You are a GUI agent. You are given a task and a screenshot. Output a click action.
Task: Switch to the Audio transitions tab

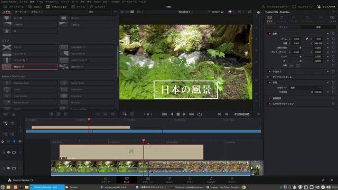(x=21, y=12)
